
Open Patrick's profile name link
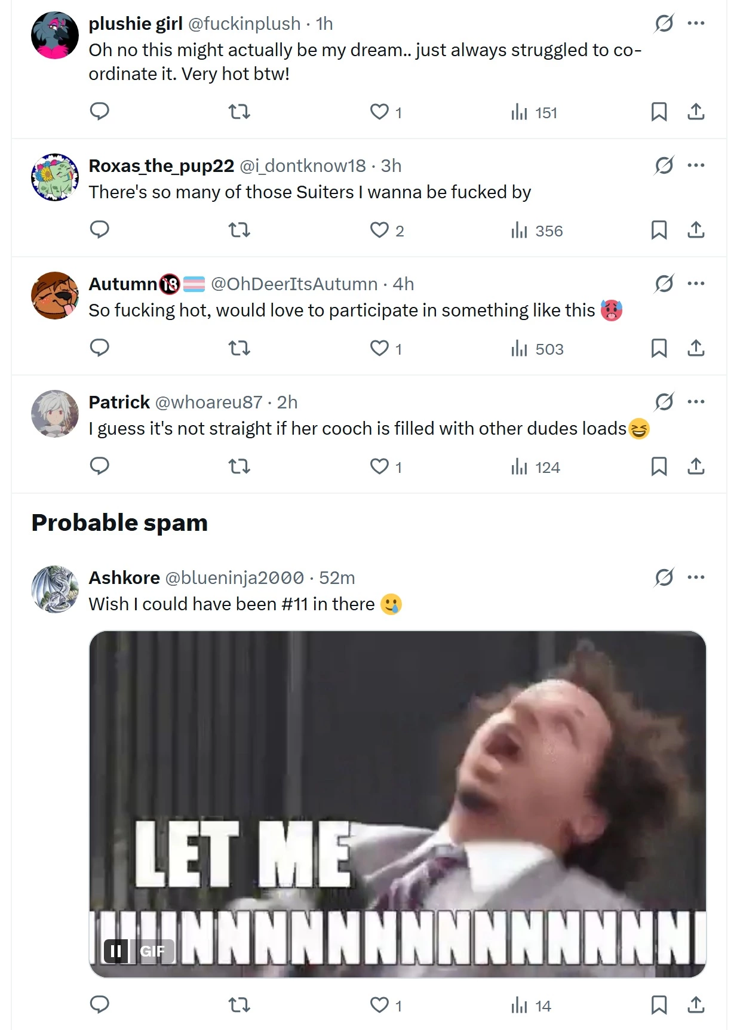tap(119, 402)
